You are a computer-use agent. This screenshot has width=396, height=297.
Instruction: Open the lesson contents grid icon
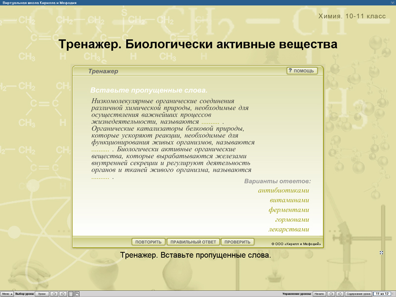pyautogui.click(x=70, y=293)
